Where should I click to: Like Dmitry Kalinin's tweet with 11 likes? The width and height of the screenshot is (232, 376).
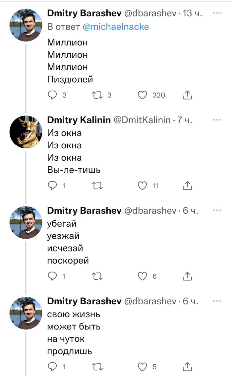(x=143, y=186)
